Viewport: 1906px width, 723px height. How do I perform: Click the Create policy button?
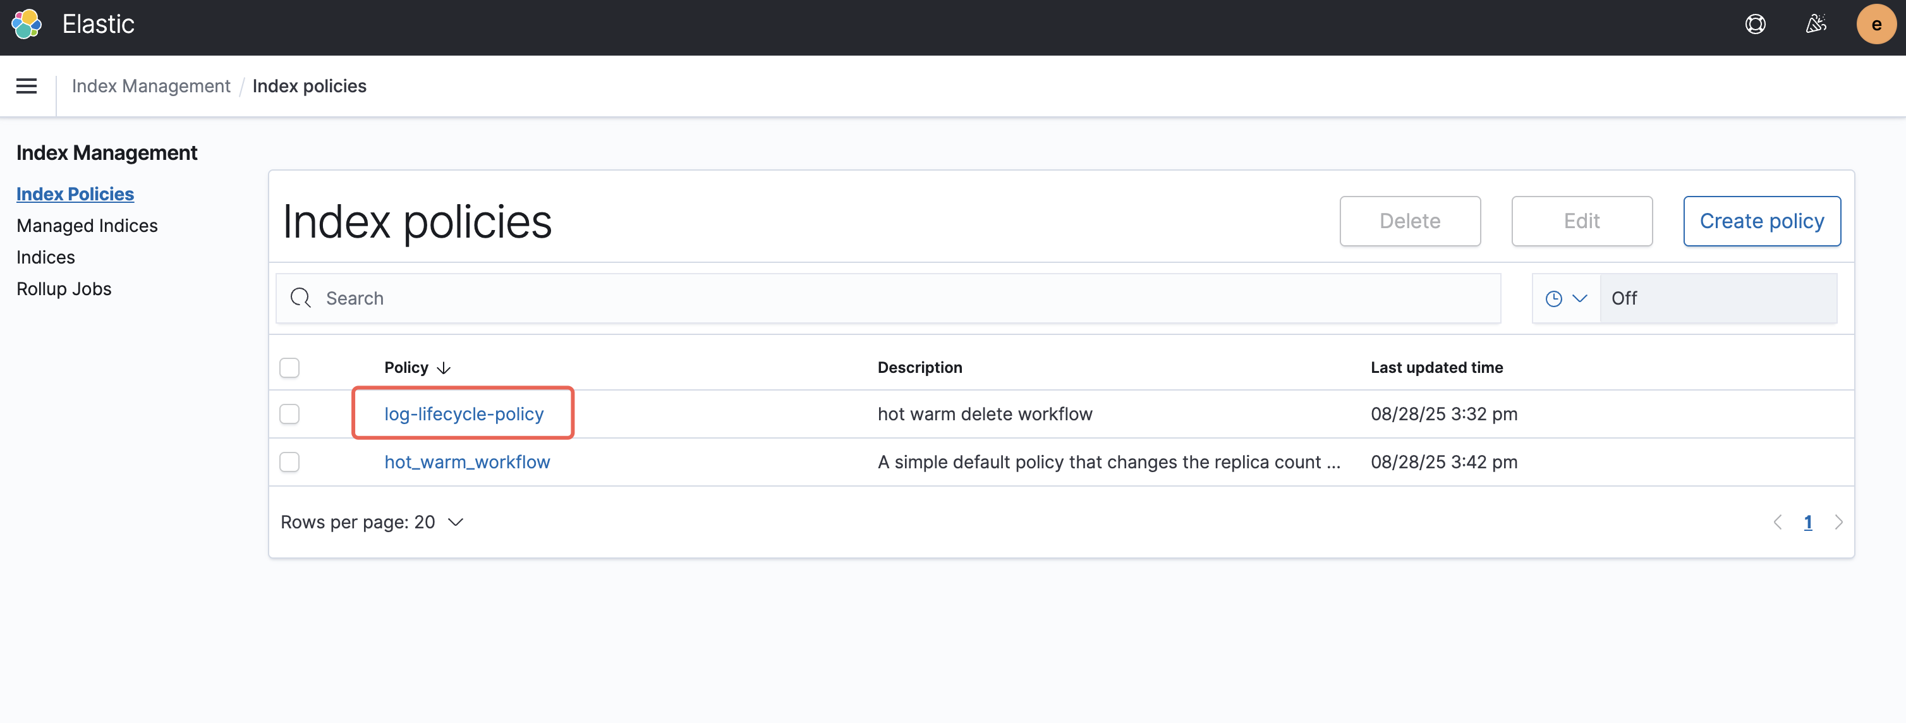pos(1761,221)
